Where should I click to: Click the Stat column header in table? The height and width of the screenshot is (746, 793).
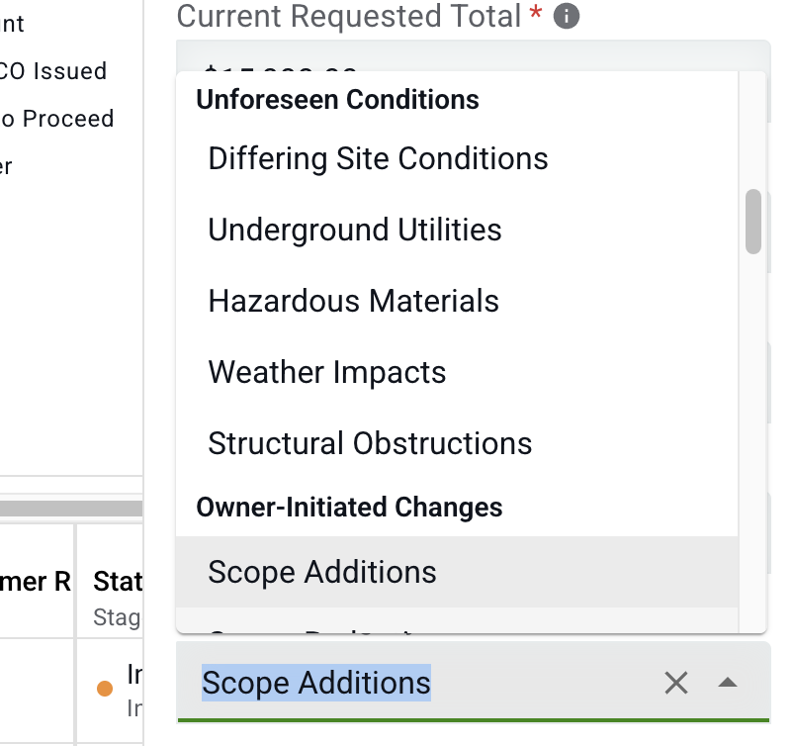click(118, 581)
